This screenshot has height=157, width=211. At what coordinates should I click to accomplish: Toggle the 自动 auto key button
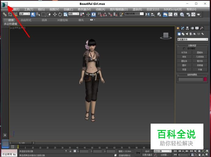(x=147, y=151)
